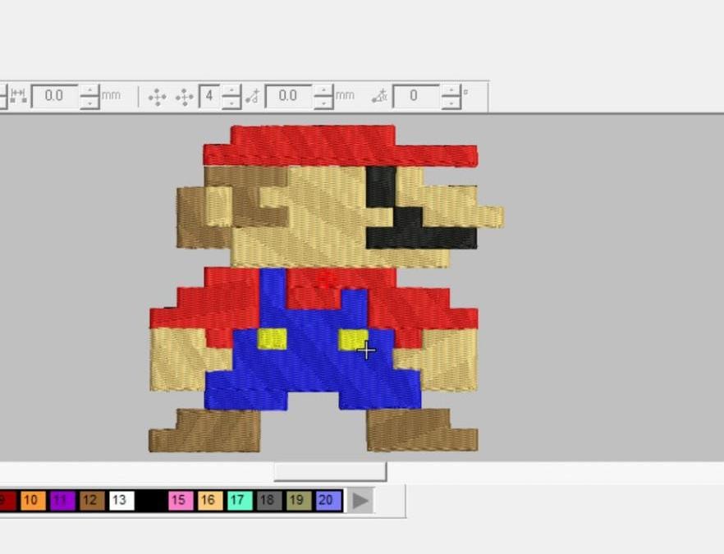Advance the color palette with the right arrow

[x=360, y=501]
